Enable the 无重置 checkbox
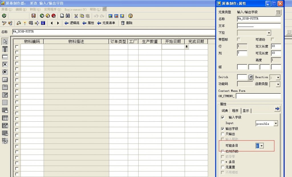Image resolution: width=292 pixels, height=177 pixels. [222, 167]
